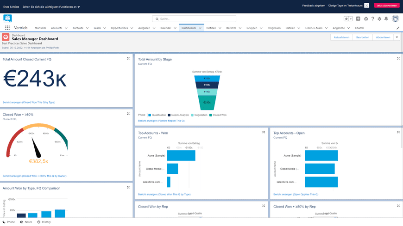The image size is (403, 226).
Task: Open dropdown arrow next to Abonnieren
Action: click(x=397, y=37)
